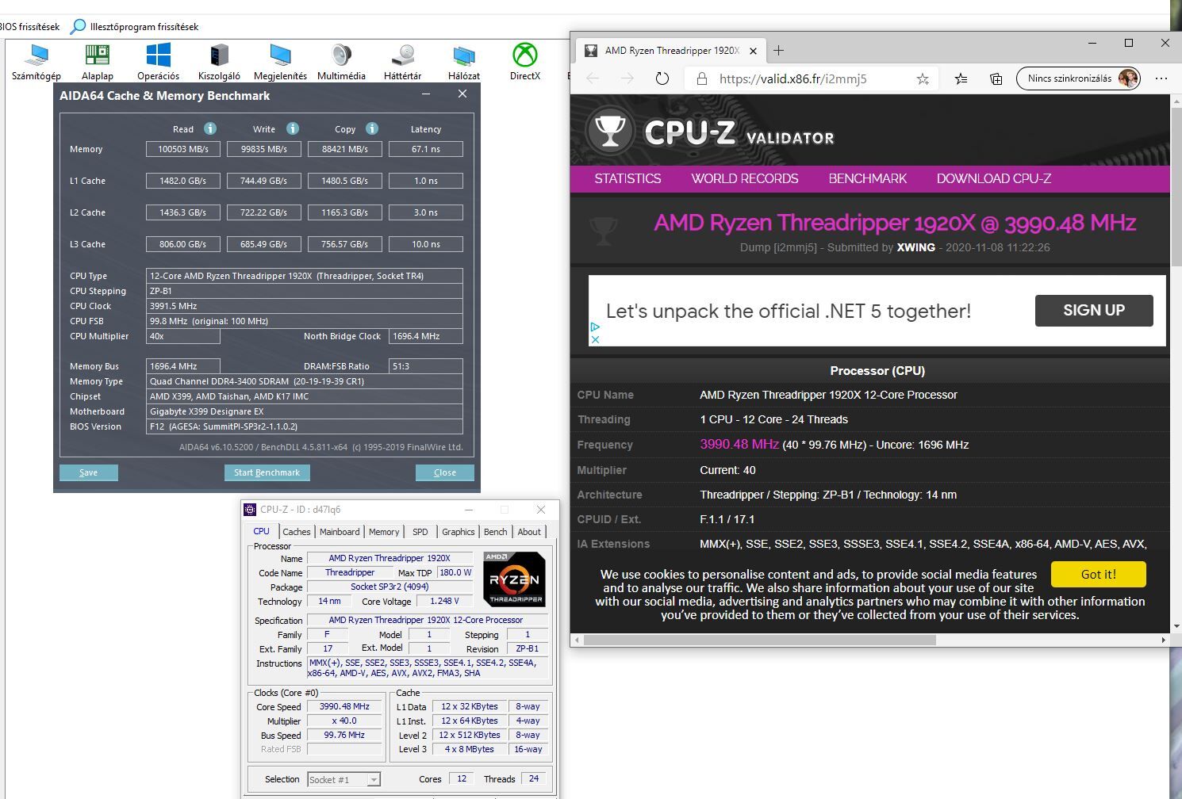Screen dimensions: 1182x799
Task: Open STATISTICS in the Validator menu
Action: [627, 178]
